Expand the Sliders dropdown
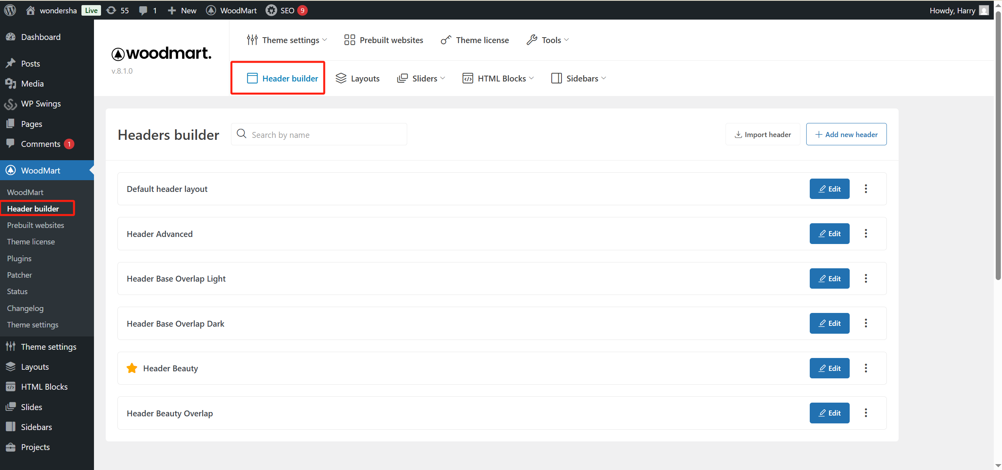This screenshot has width=1002, height=470. [421, 78]
